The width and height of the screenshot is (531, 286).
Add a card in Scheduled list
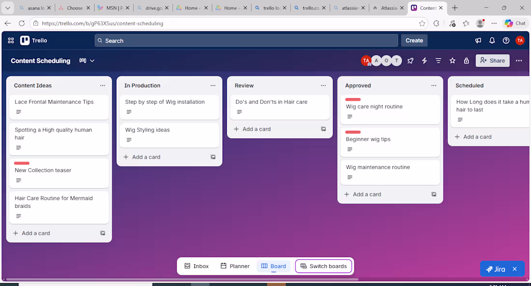coord(473,137)
